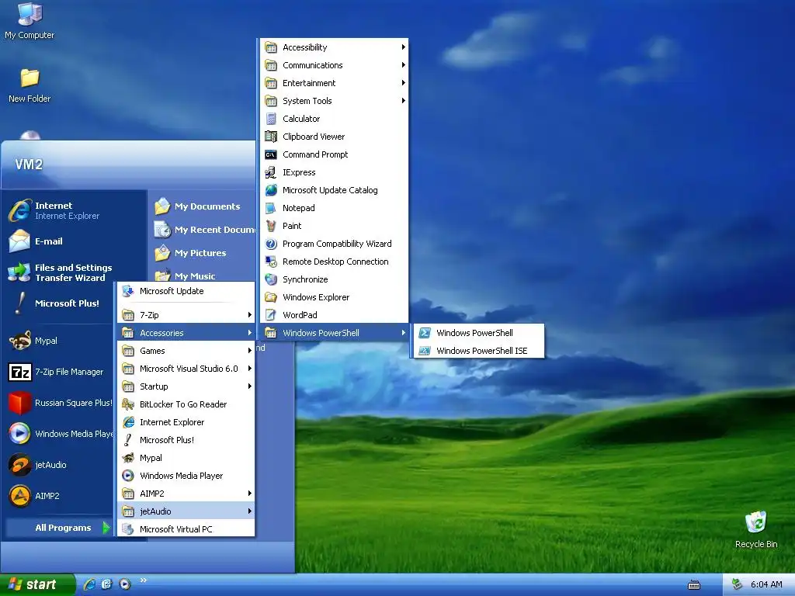Run Program Compatibility Wizard
795x596 pixels.
[x=334, y=243]
